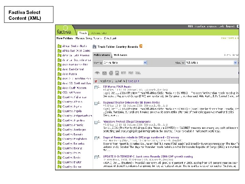This screenshot has height=184, width=245.
Task: Open the Sort by dropdown arrow
Action: click(x=145, y=63)
